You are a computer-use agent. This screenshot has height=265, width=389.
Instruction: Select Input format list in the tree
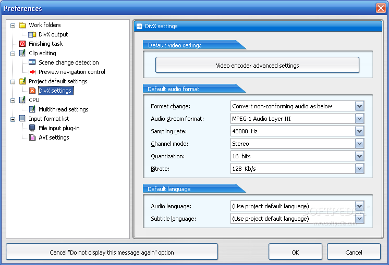point(49,119)
